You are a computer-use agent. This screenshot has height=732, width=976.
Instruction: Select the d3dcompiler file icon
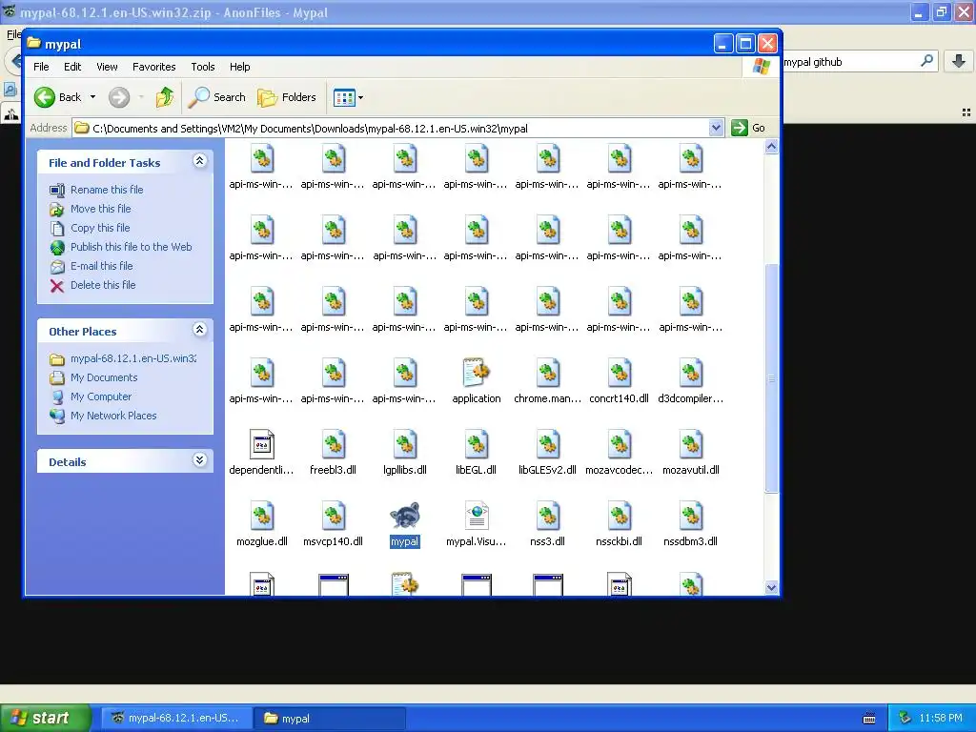coord(691,374)
